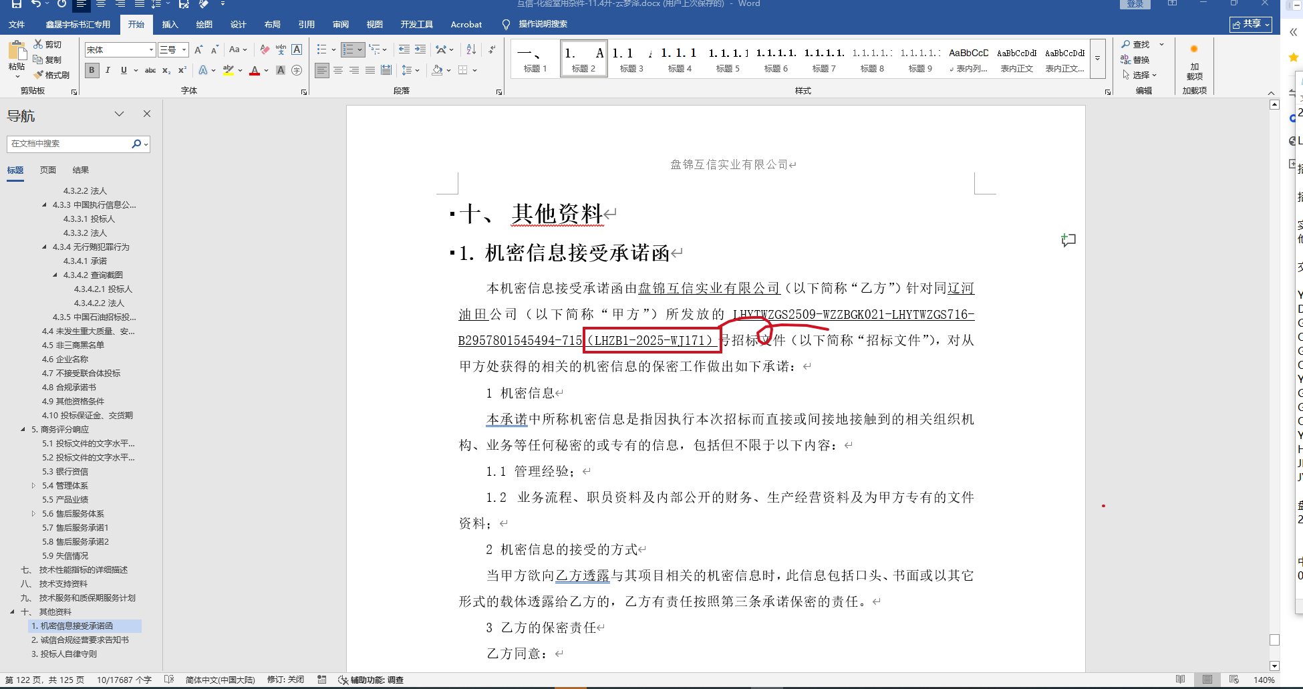
Task: Increase font size with the grow font icon
Action: 198,49
